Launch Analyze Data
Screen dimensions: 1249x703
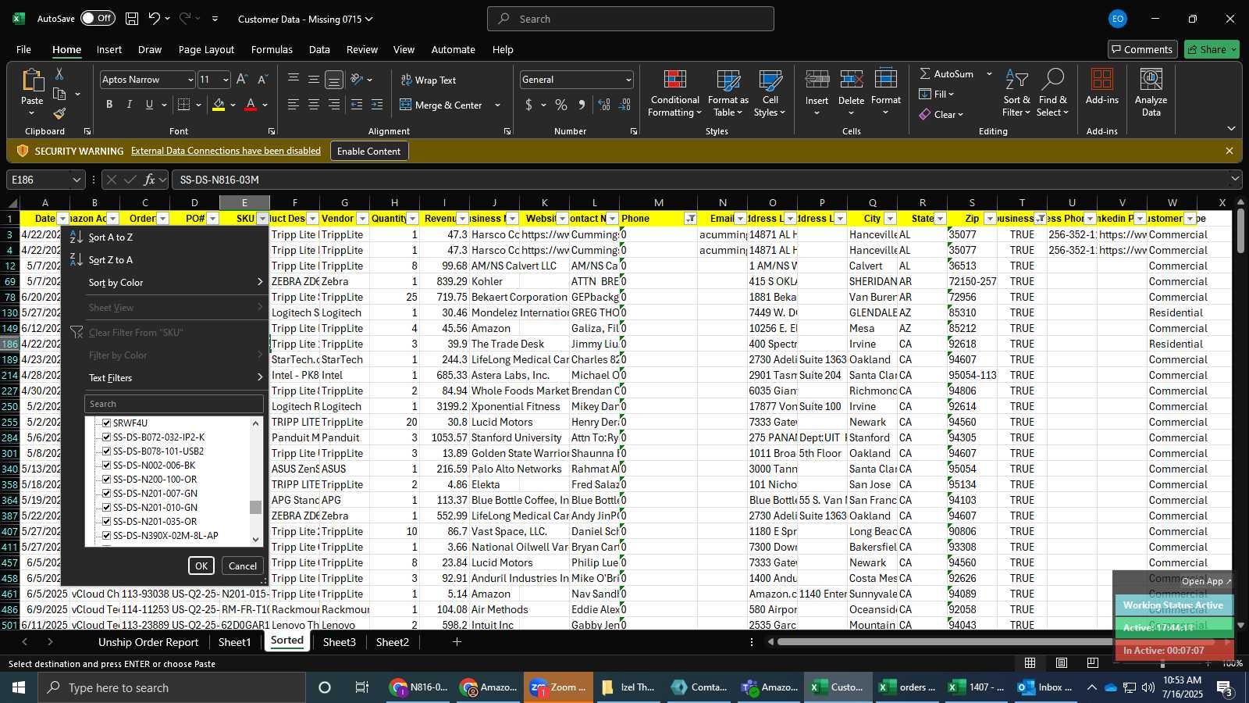1151,93
